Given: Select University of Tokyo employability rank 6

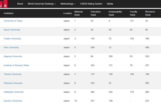Looking at the screenshot, I should pyautogui.click(x=109, y=21).
